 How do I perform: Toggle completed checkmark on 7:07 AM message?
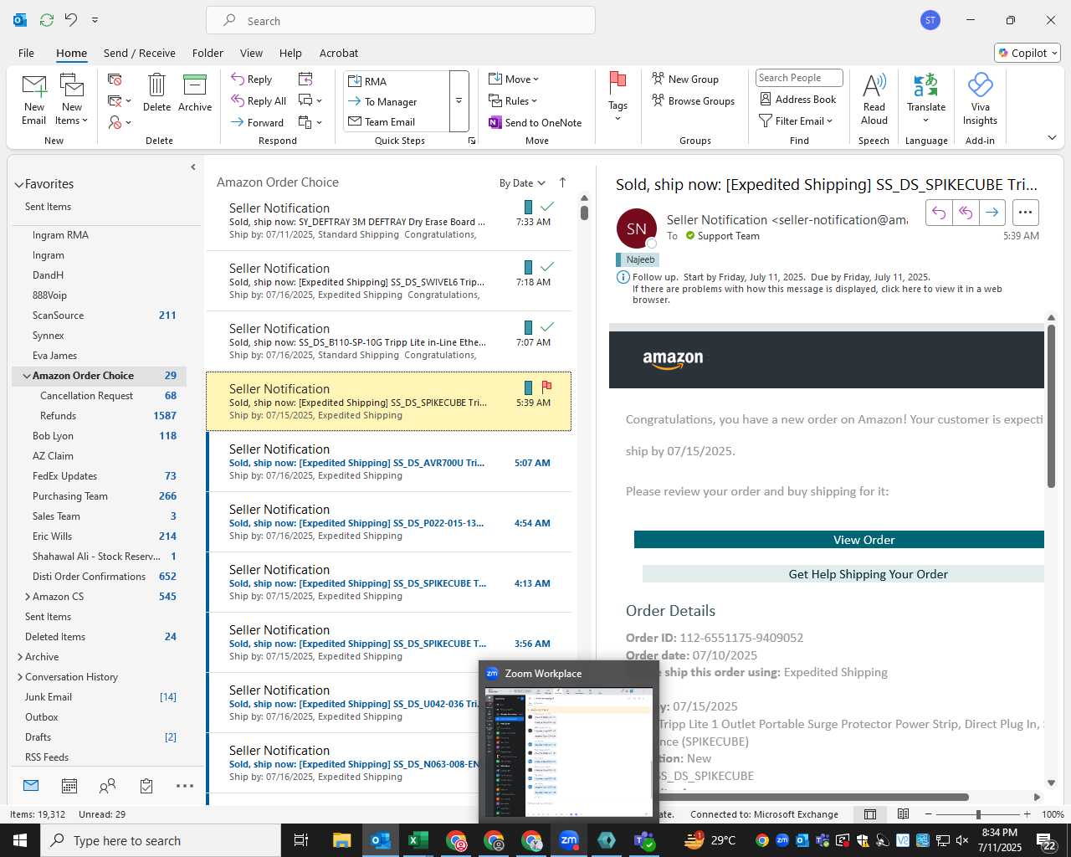point(547,326)
